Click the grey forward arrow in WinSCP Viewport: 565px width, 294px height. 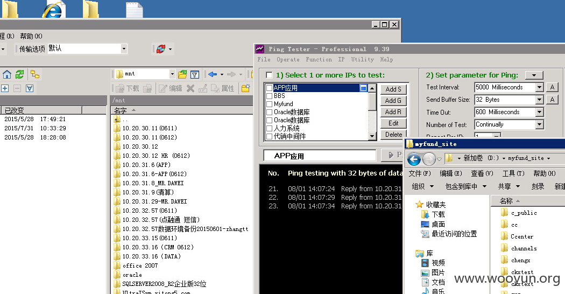(x=231, y=74)
